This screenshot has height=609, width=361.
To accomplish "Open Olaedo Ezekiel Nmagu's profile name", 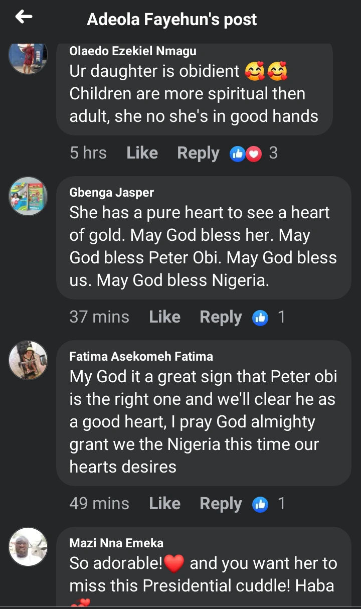I will (x=133, y=51).
